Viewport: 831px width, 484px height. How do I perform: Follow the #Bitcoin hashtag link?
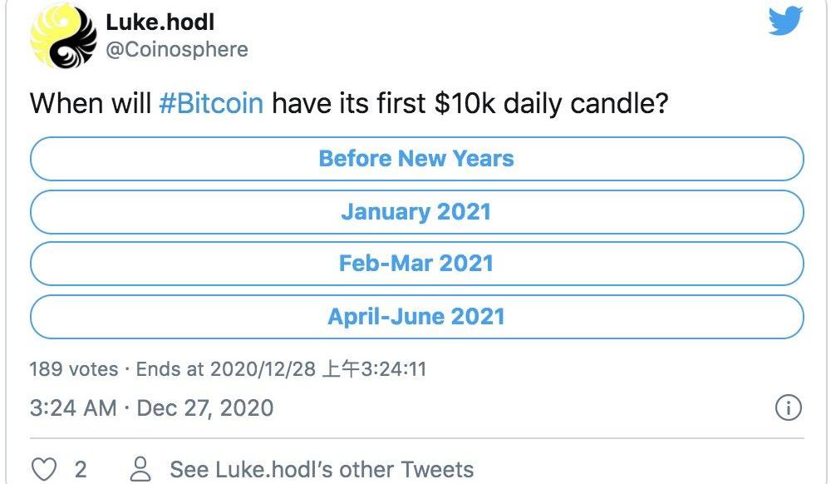pyautogui.click(x=211, y=103)
